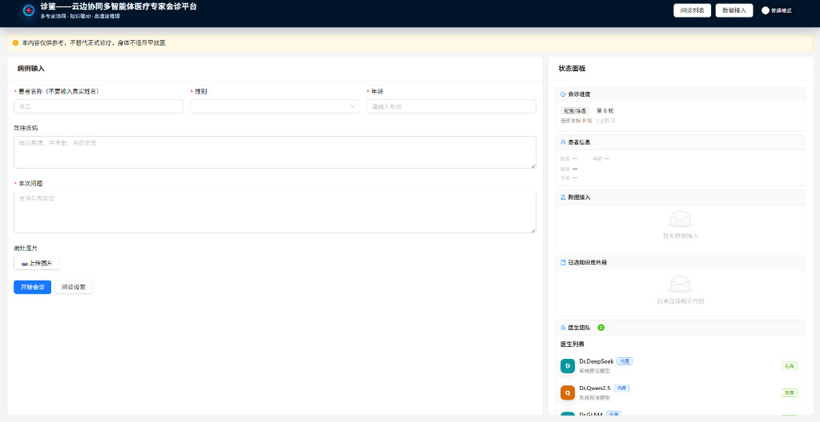The width and height of the screenshot is (820, 422).
Task: Click the 已选知识库片段 document icon
Action: [563, 263]
